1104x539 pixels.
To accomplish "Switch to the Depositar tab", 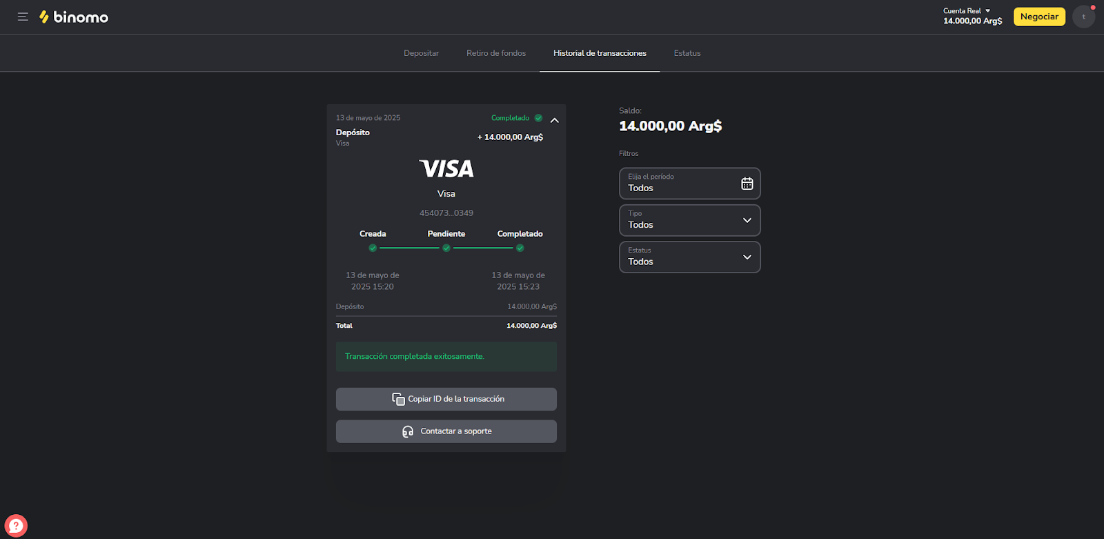I will point(421,53).
